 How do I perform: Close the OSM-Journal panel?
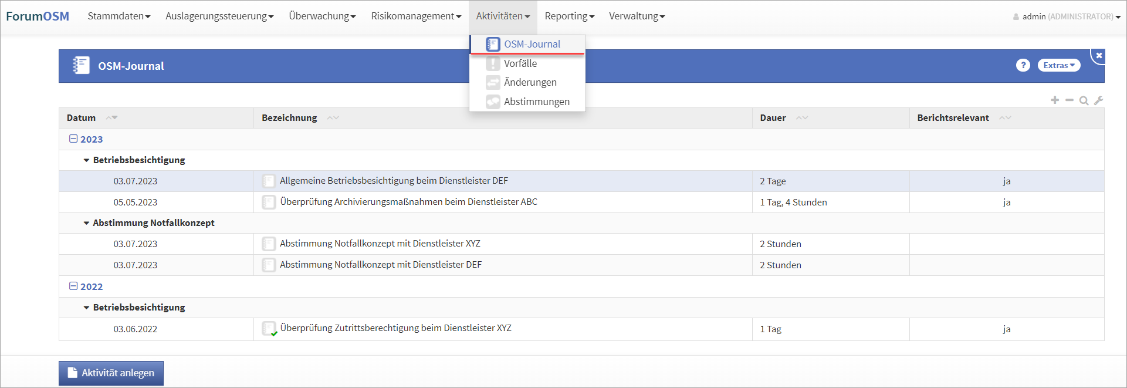(1099, 56)
